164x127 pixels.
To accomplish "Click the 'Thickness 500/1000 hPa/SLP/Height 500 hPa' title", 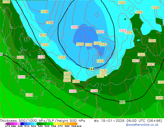I will 42,121.
